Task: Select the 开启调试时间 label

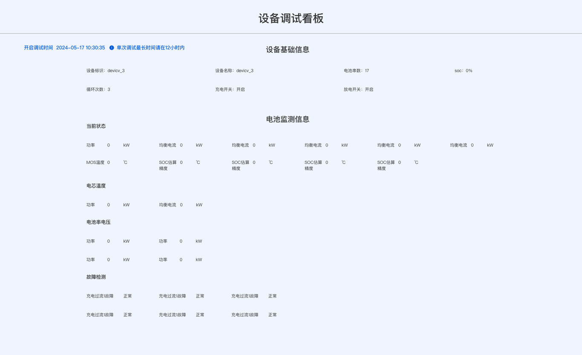Action: [38, 48]
